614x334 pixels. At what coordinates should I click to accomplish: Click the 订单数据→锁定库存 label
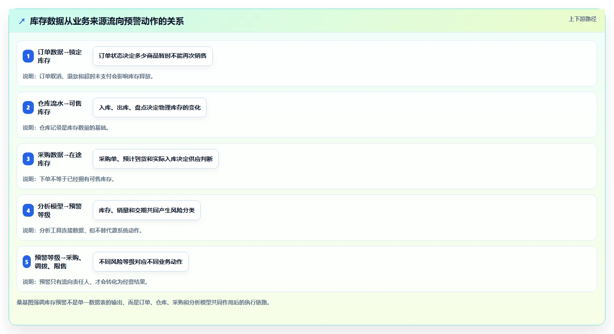(x=60, y=56)
